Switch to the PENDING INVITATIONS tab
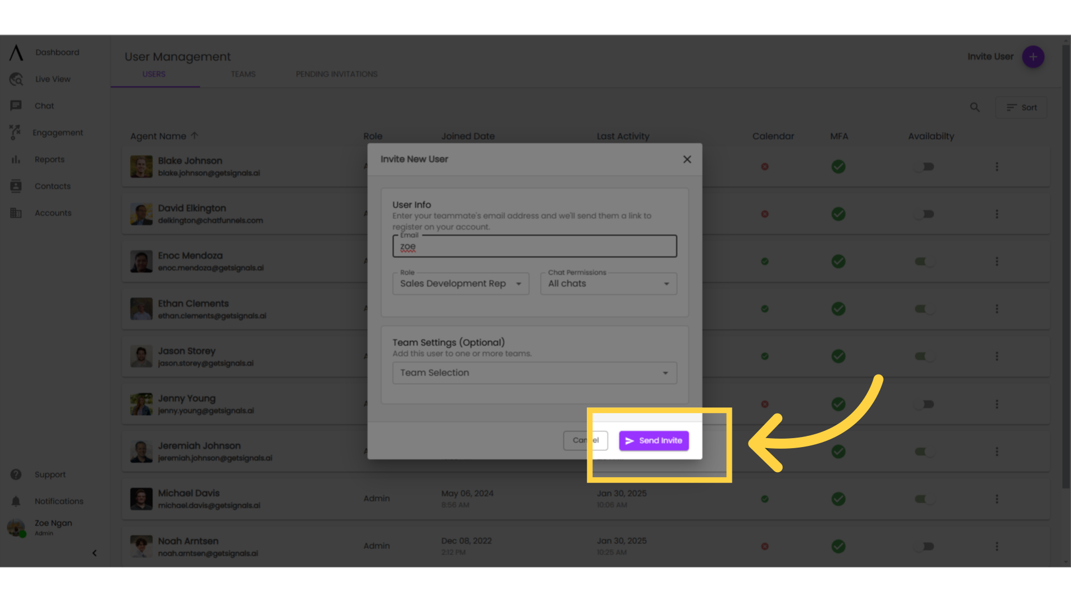Screen dimensions: 1071x602 click(336, 74)
